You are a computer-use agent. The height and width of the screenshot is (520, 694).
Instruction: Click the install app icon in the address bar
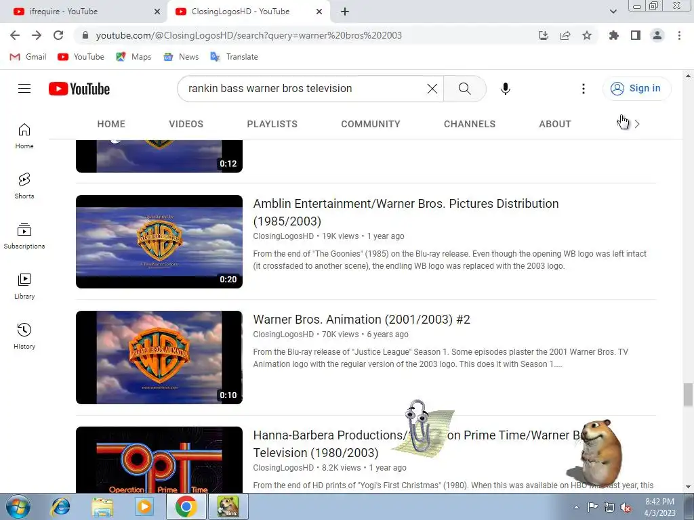point(544,35)
